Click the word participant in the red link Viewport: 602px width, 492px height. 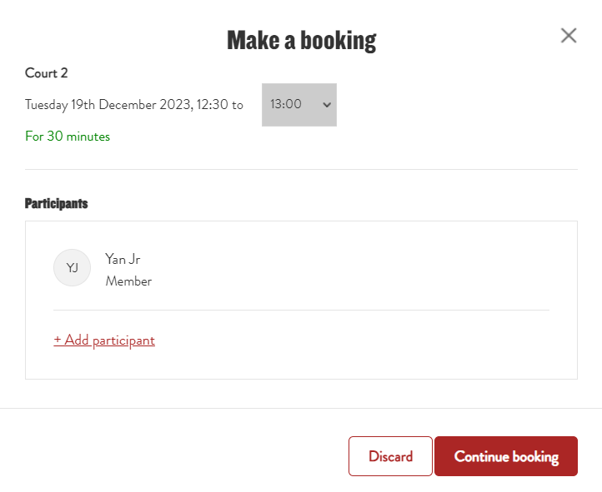tap(123, 340)
